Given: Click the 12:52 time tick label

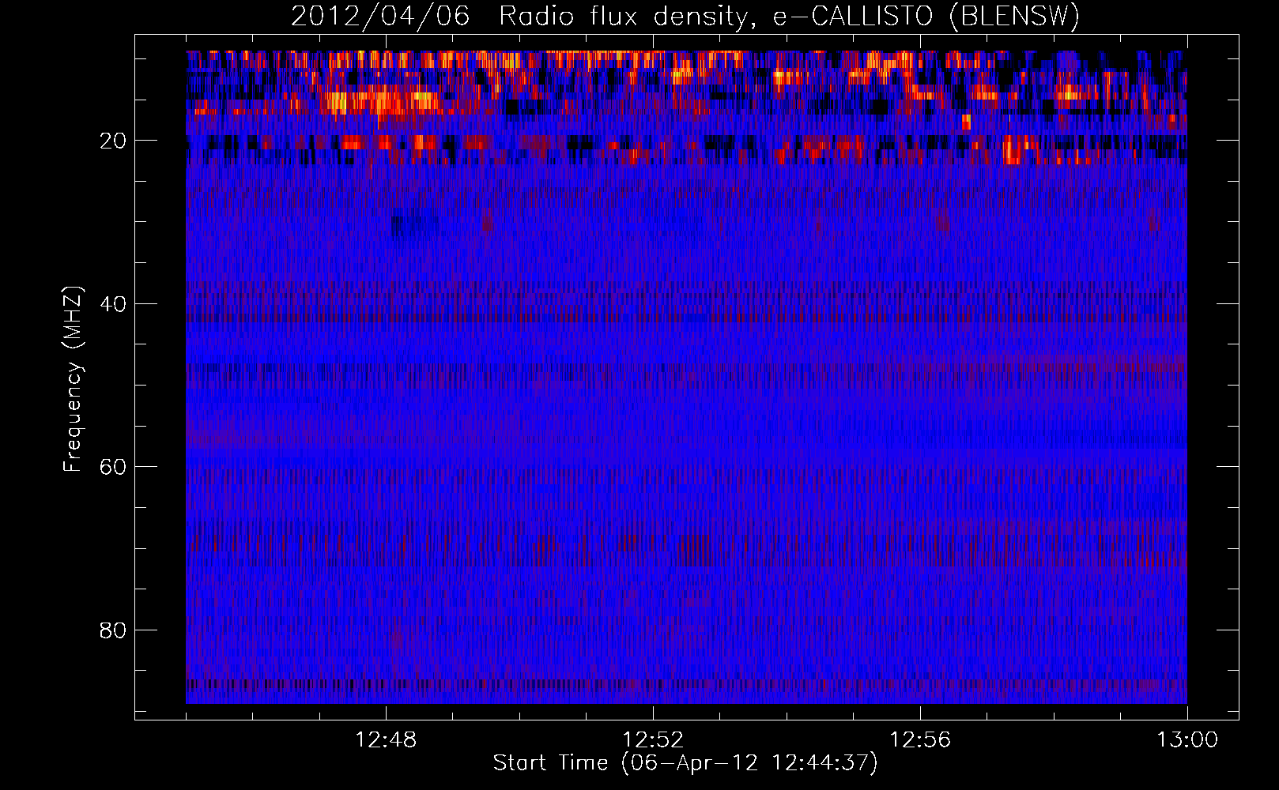Looking at the screenshot, I should tap(653, 740).
